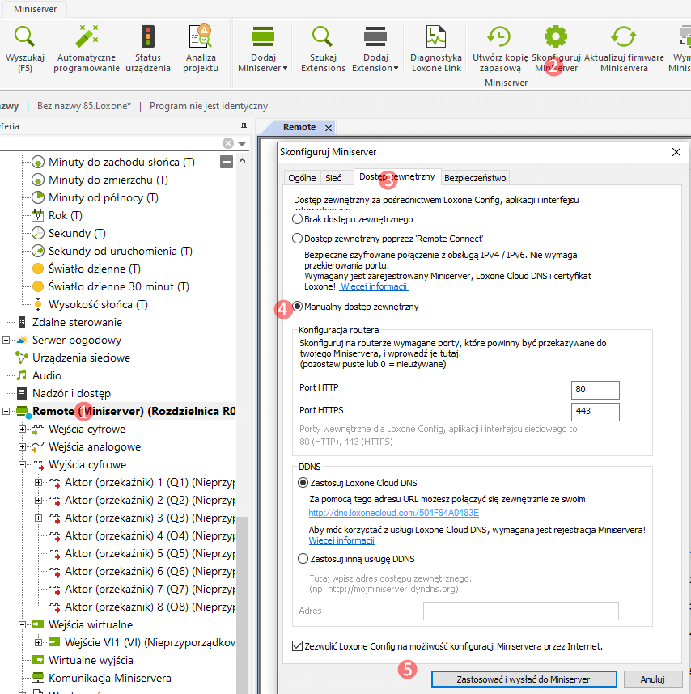Click Utwórz kopię zapasową icon

[x=498, y=37]
